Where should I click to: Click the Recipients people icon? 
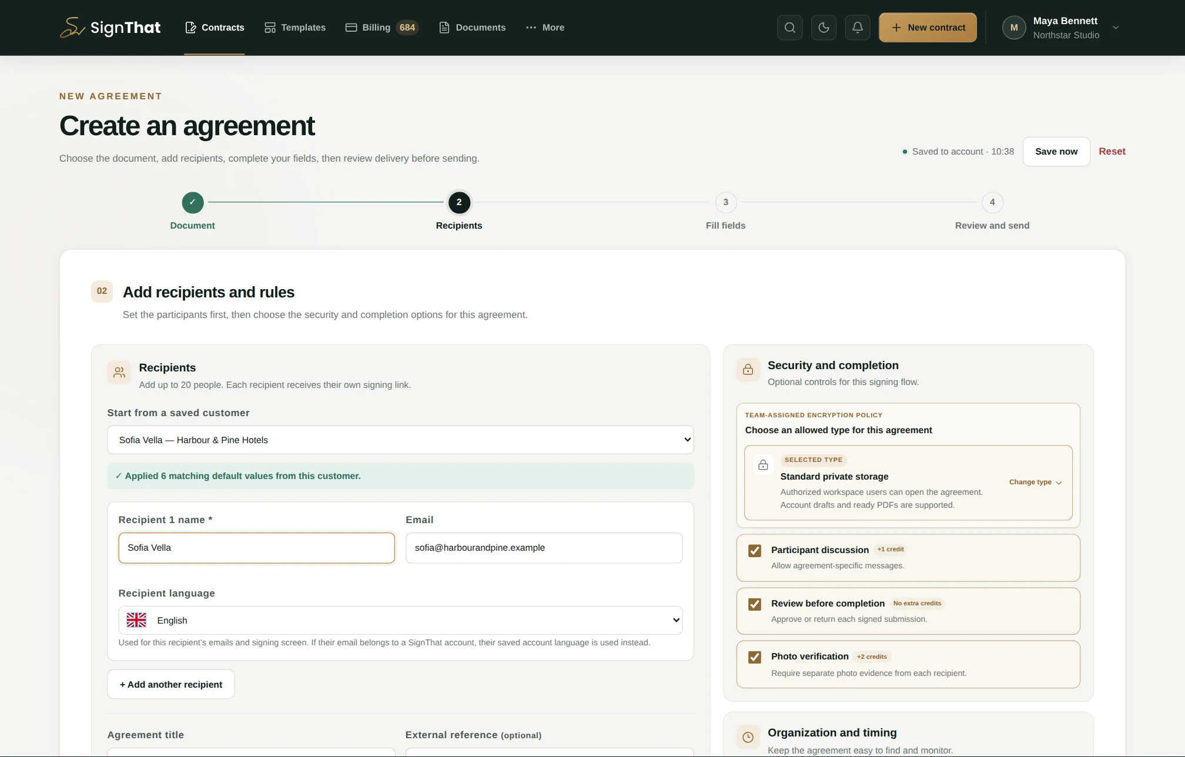(x=119, y=373)
